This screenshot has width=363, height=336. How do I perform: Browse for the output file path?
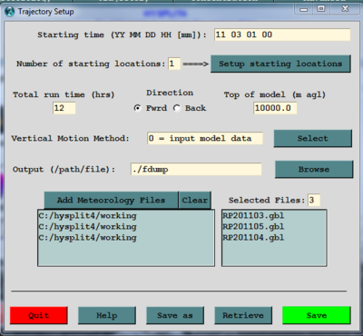click(314, 169)
